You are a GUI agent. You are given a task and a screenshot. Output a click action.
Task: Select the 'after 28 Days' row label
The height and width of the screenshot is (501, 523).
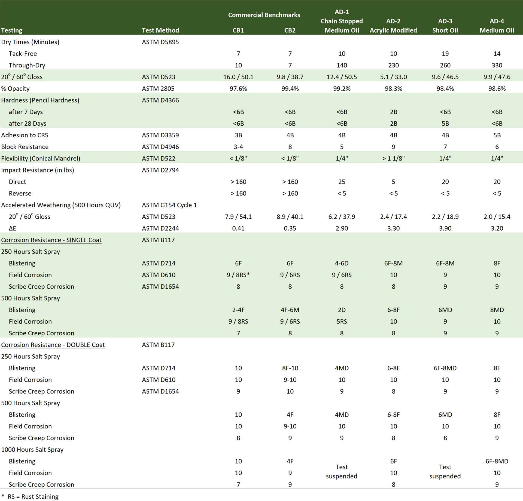(x=28, y=124)
